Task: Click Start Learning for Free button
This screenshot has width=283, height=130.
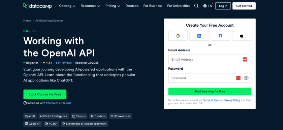Action: (x=210, y=91)
